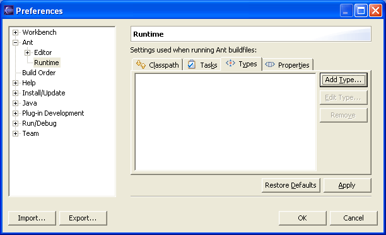Click the Properties tab icon
Viewport: 386px width, 235px height.
pos(270,64)
